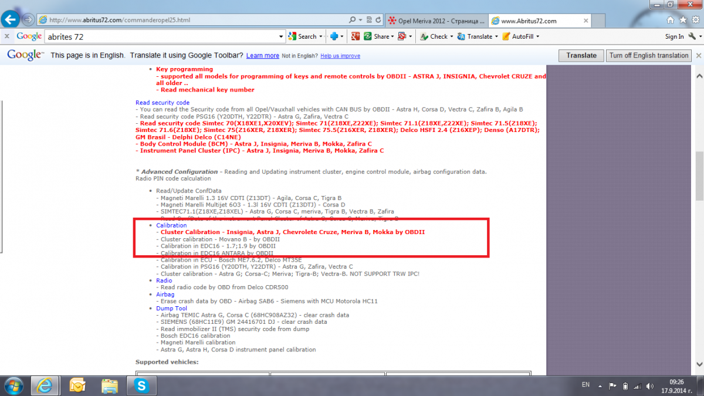
Task: Open the Help us improve link
Action: coord(340,56)
